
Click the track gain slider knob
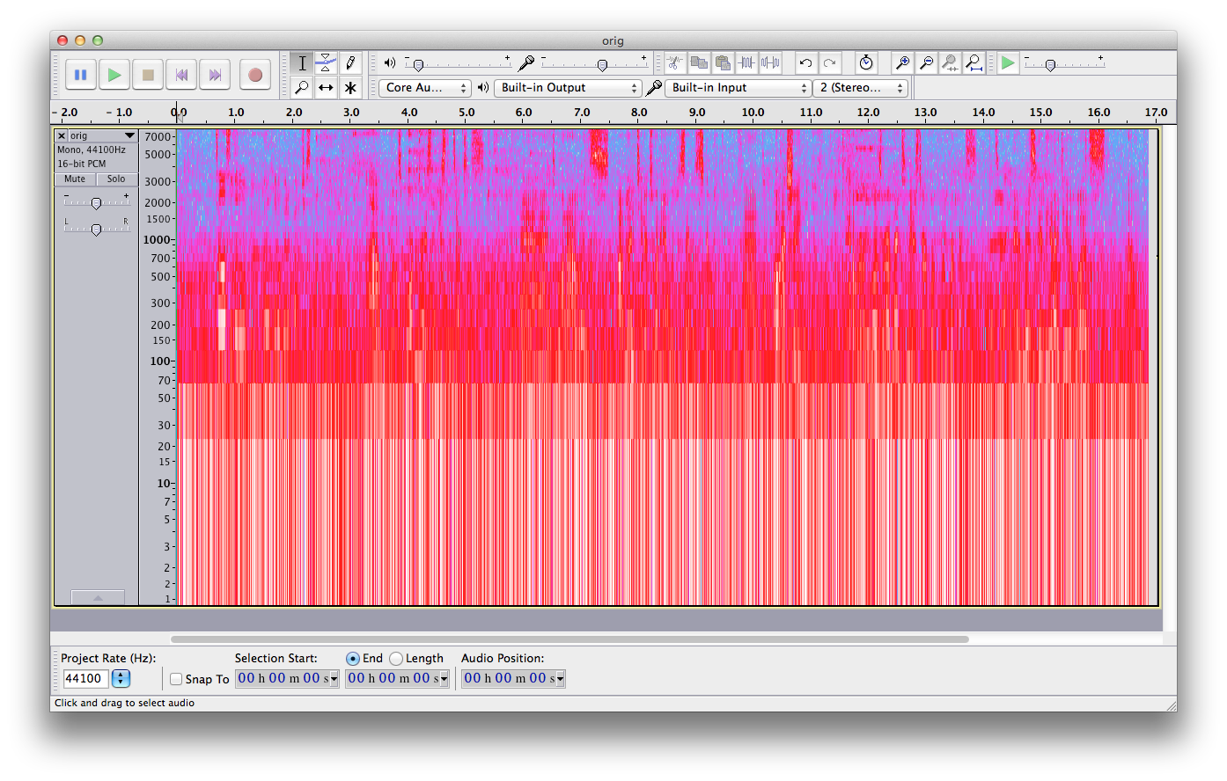[96, 203]
